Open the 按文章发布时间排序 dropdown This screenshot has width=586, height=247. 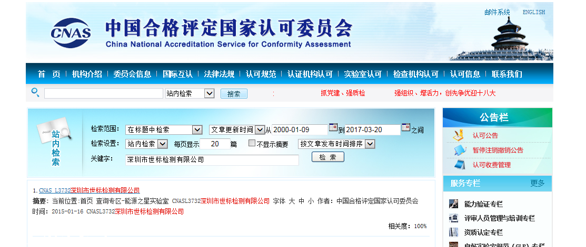pyautogui.click(x=336, y=144)
